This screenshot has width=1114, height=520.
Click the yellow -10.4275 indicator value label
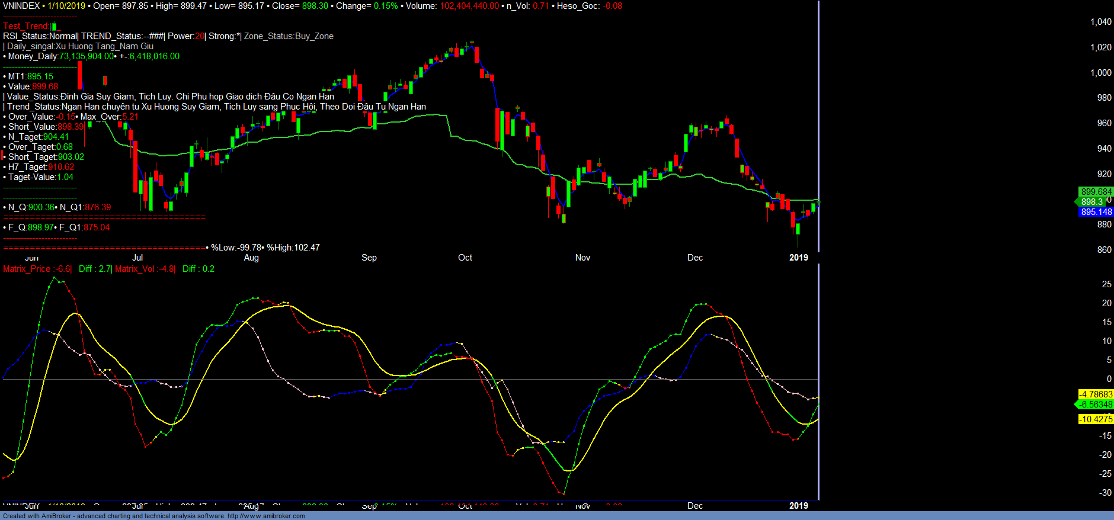click(x=1096, y=419)
